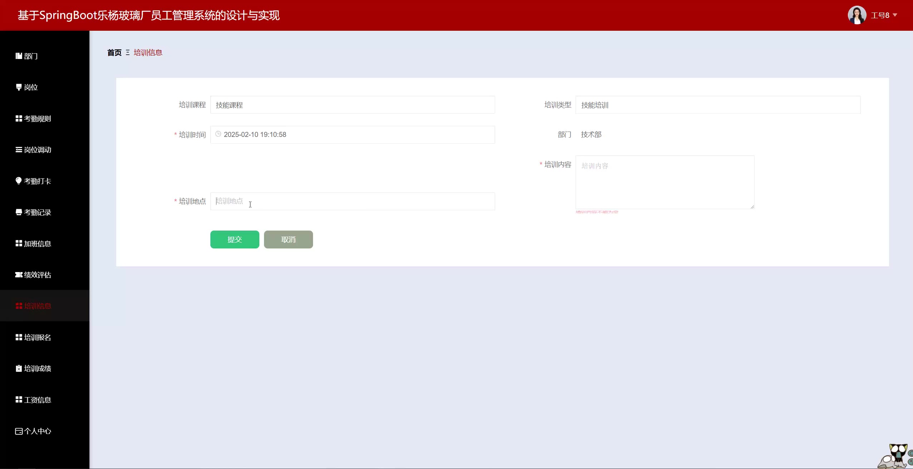Click the 岗位调动 list icon
This screenshot has width=913, height=469.
[19, 150]
